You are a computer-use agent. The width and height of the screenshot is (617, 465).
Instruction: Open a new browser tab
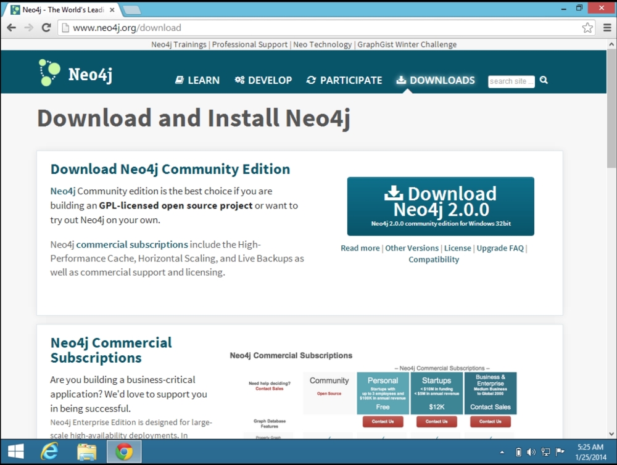[x=132, y=10]
